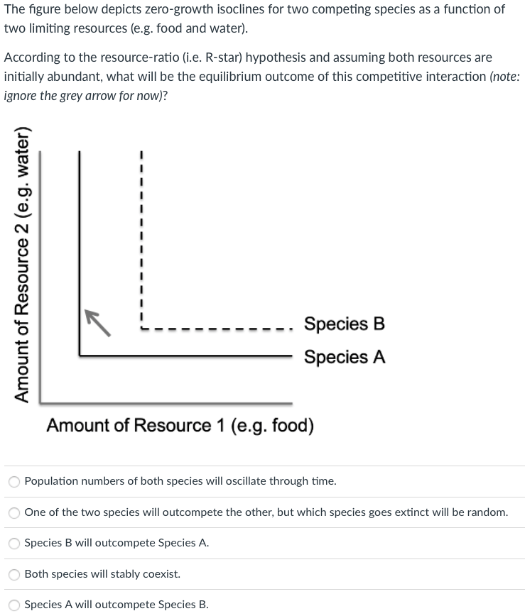Click the solid vertical Species A isocline
525x616 pixels.
click(x=80, y=251)
